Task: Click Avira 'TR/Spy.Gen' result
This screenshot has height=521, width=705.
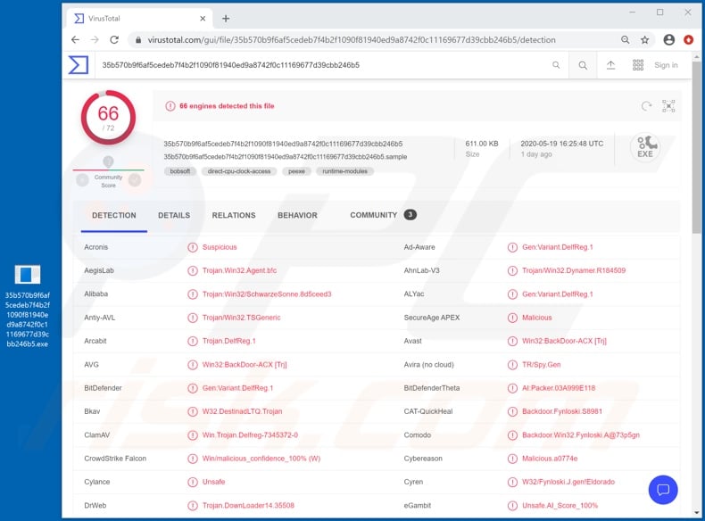Action: click(542, 365)
